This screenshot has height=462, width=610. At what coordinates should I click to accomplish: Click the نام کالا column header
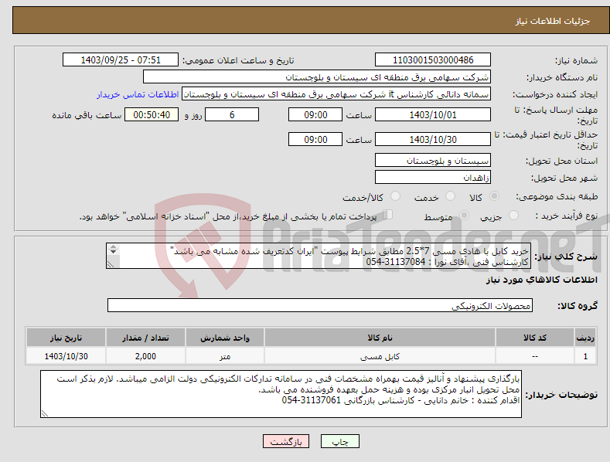click(x=380, y=338)
